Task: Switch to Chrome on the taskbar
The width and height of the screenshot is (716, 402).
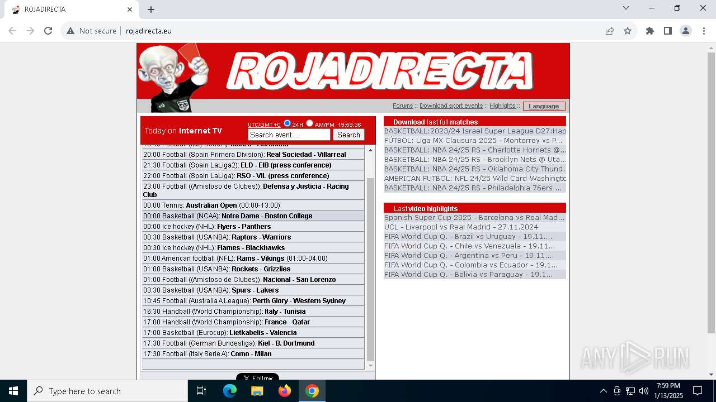Action: [312, 391]
